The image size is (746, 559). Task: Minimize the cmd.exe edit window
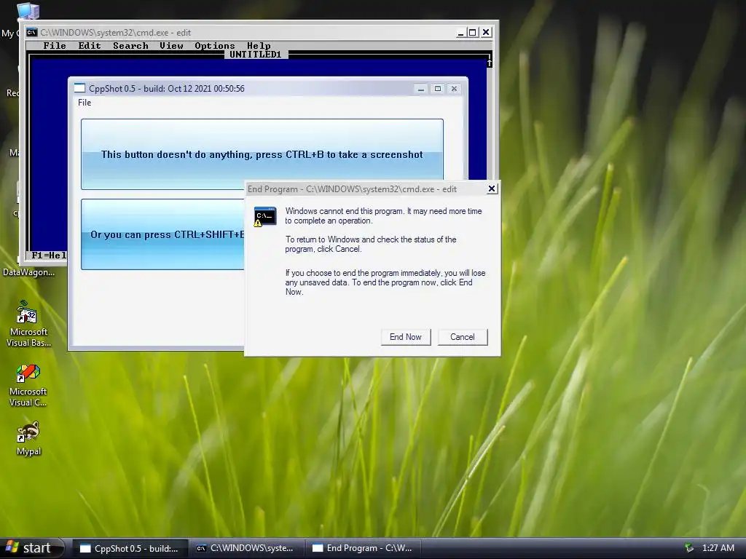tap(460, 32)
